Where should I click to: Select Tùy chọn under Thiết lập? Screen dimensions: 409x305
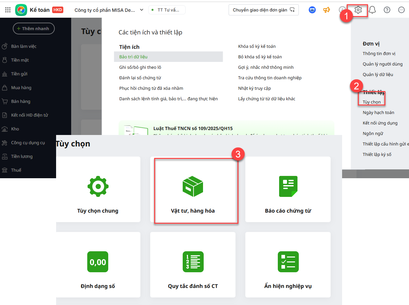pos(372,102)
